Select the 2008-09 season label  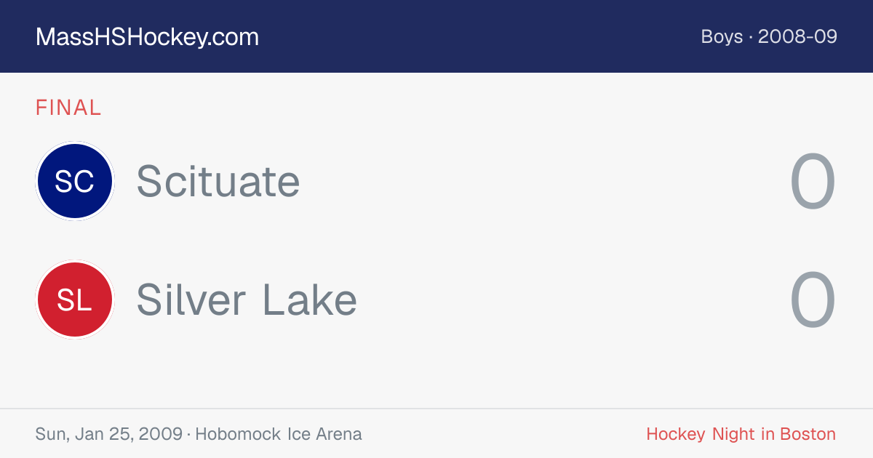point(797,36)
